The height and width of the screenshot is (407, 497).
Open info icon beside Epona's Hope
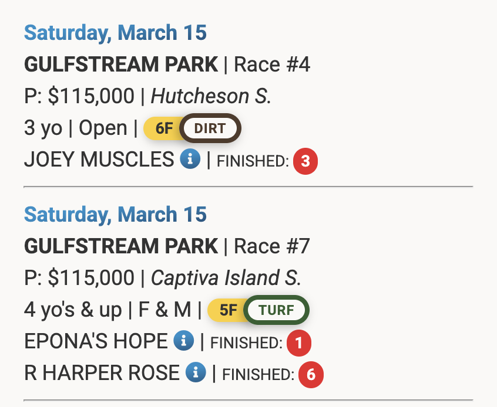pos(184,341)
